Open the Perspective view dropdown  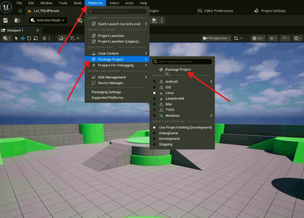(x=216, y=38)
